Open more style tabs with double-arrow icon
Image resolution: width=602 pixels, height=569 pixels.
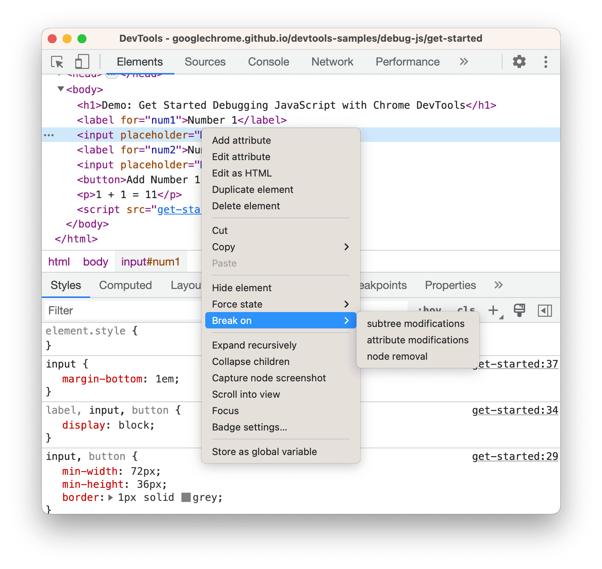click(498, 285)
